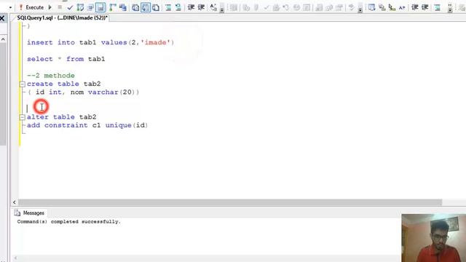466x262 pixels.
Task: Increase indent in SQL Editor toolbar
Action: (201, 7)
